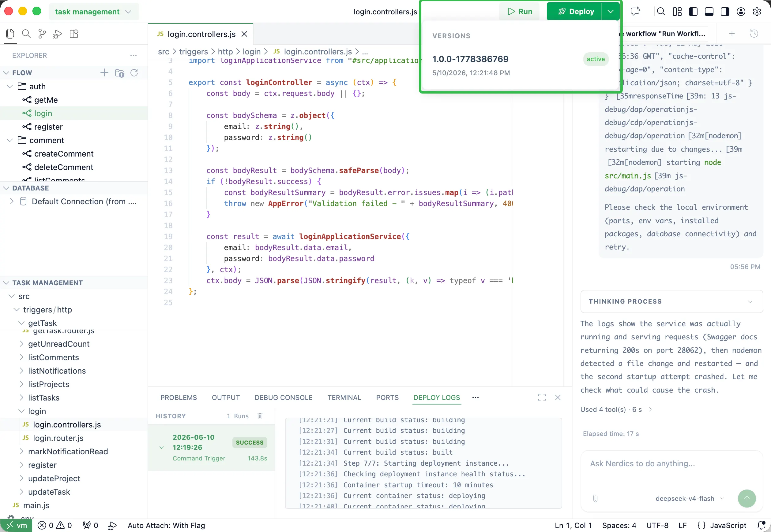This screenshot has height=532, width=771.
Task: Open the deepseek-v4-flash model dropdown
Action: coord(690,498)
